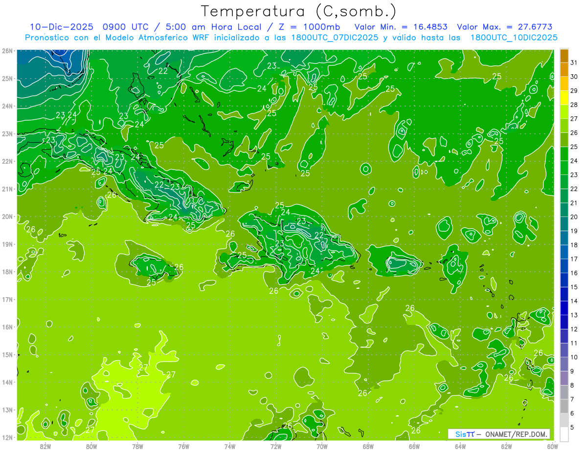This screenshot has width=587, height=453.
Task: Pick the lime swatch between 27 and 28
Action: pos(564,112)
